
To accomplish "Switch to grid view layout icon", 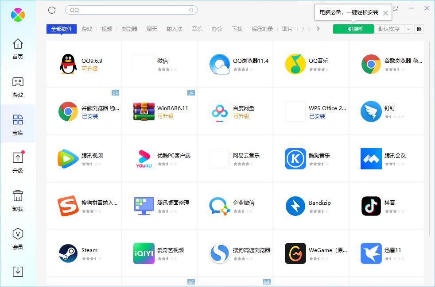I will (419, 29).
